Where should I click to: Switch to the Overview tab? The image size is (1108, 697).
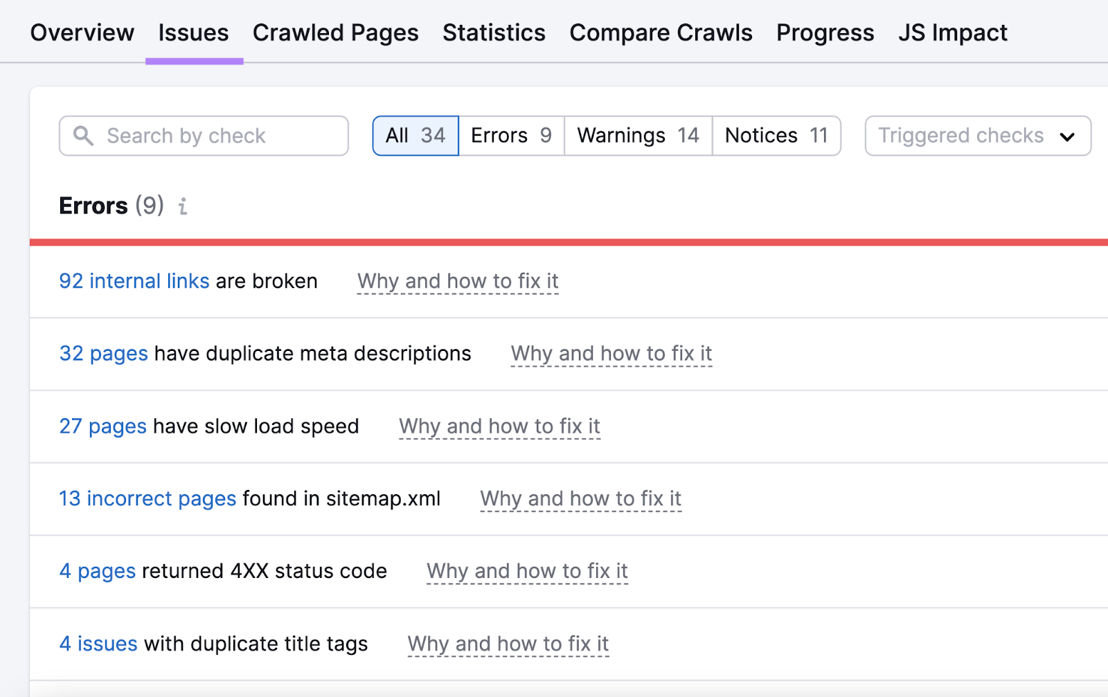pyautogui.click(x=82, y=32)
